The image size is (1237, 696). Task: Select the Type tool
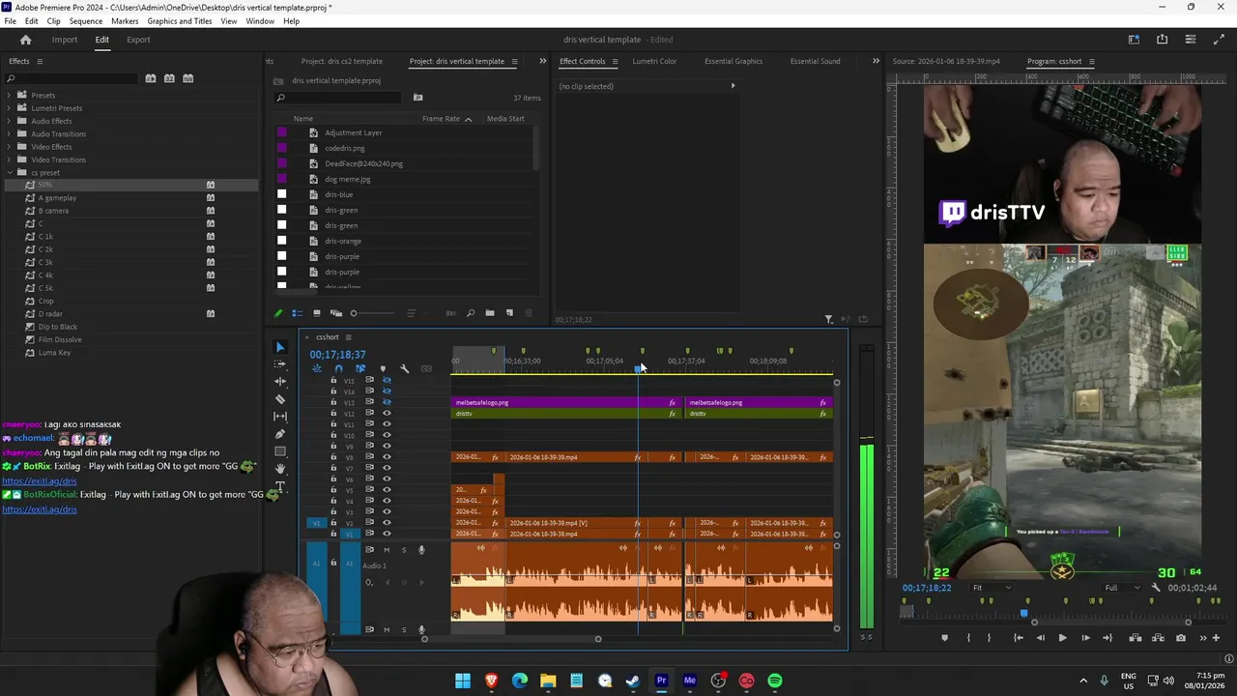280,485
